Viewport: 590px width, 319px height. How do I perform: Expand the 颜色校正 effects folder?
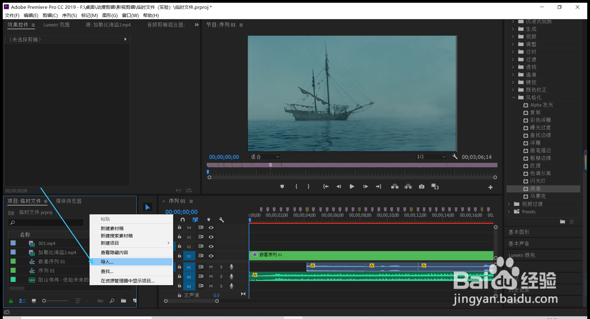(513, 90)
